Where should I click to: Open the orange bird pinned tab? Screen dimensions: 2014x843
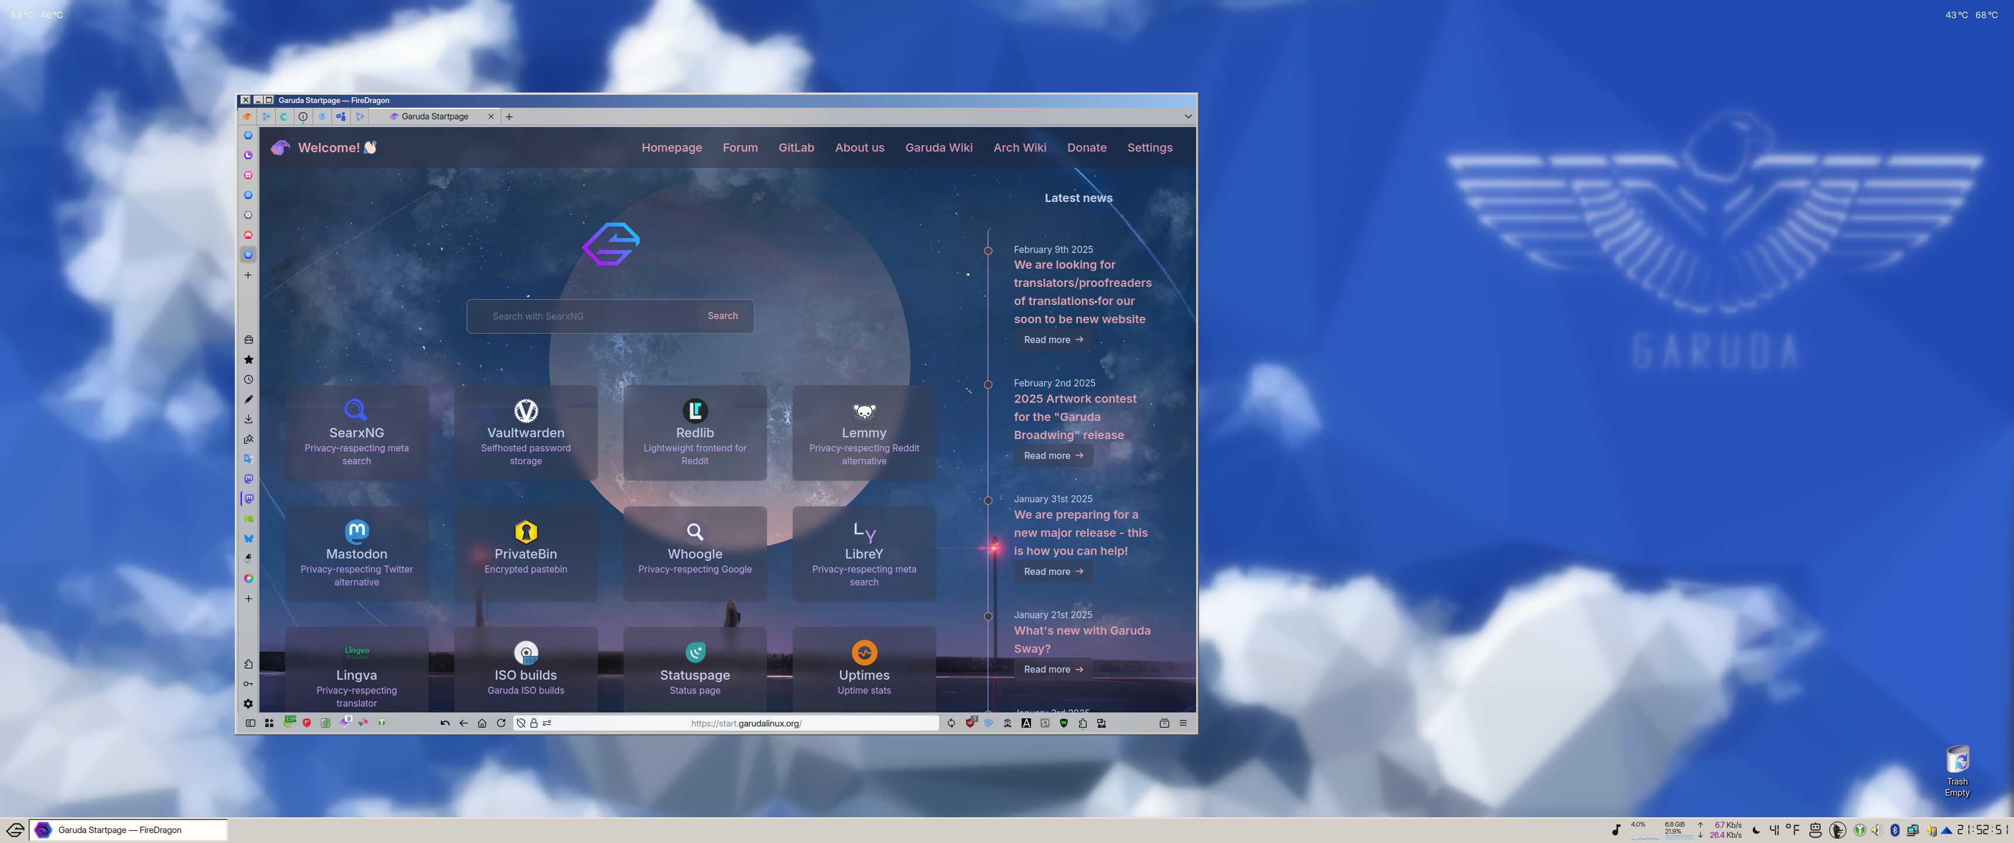tap(247, 116)
